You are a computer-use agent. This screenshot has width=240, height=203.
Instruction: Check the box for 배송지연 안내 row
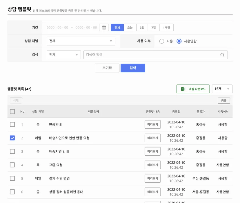(12, 151)
